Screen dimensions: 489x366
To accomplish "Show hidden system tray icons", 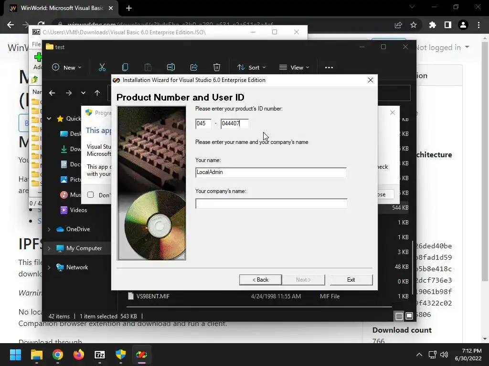I will pyautogui.click(x=419, y=355).
